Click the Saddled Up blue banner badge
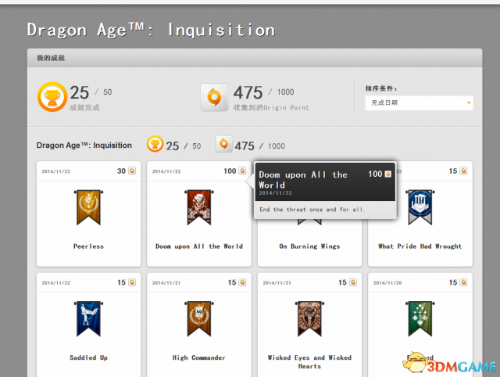 click(88, 318)
